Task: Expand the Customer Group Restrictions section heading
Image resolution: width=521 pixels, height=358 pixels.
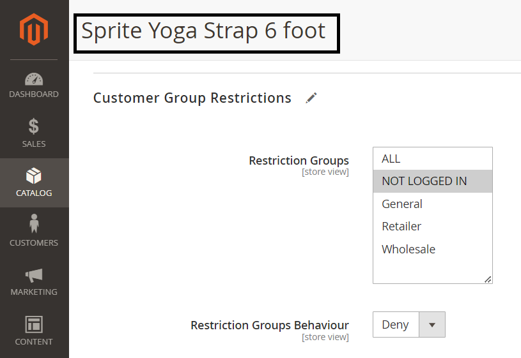Action: (192, 98)
